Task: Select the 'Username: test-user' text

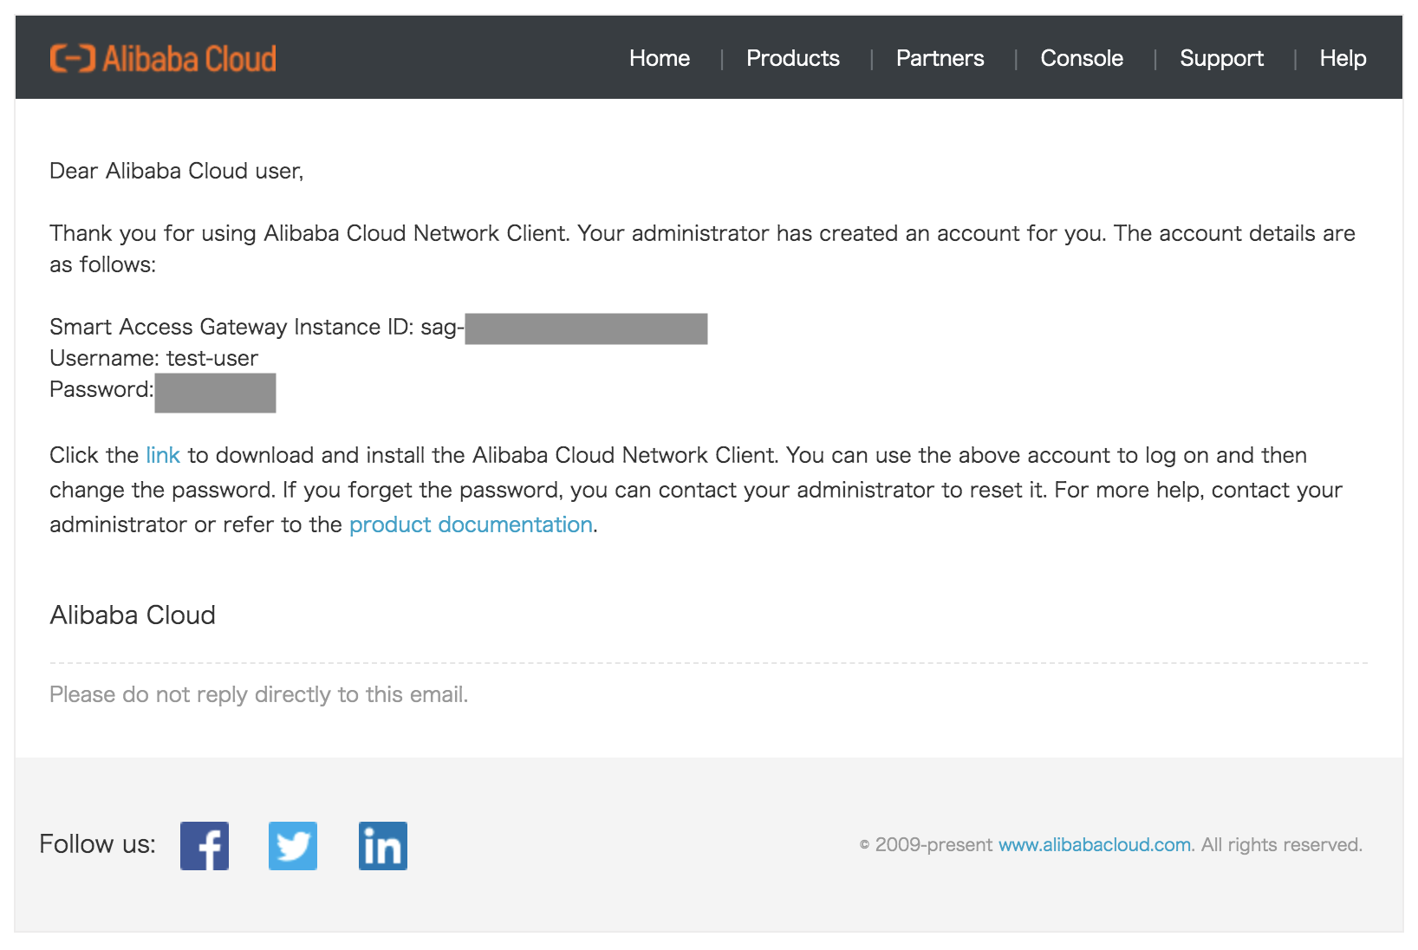Action: [153, 358]
